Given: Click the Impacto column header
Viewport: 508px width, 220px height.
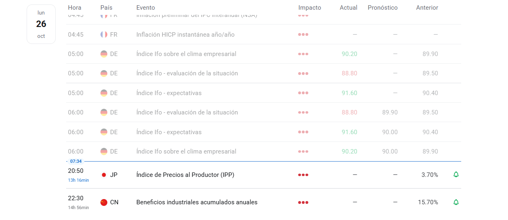Looking at the screenshot, I should [x=310, y=8].
